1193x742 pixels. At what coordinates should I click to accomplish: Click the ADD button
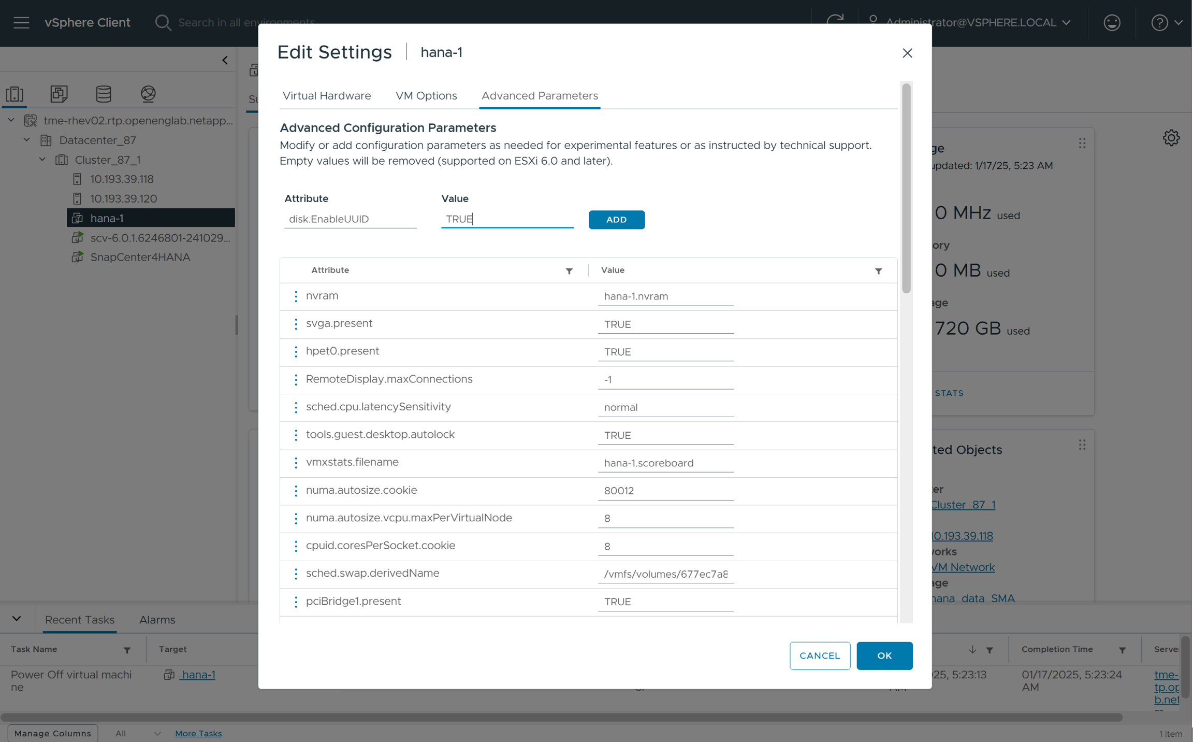[x=616, y=220]
